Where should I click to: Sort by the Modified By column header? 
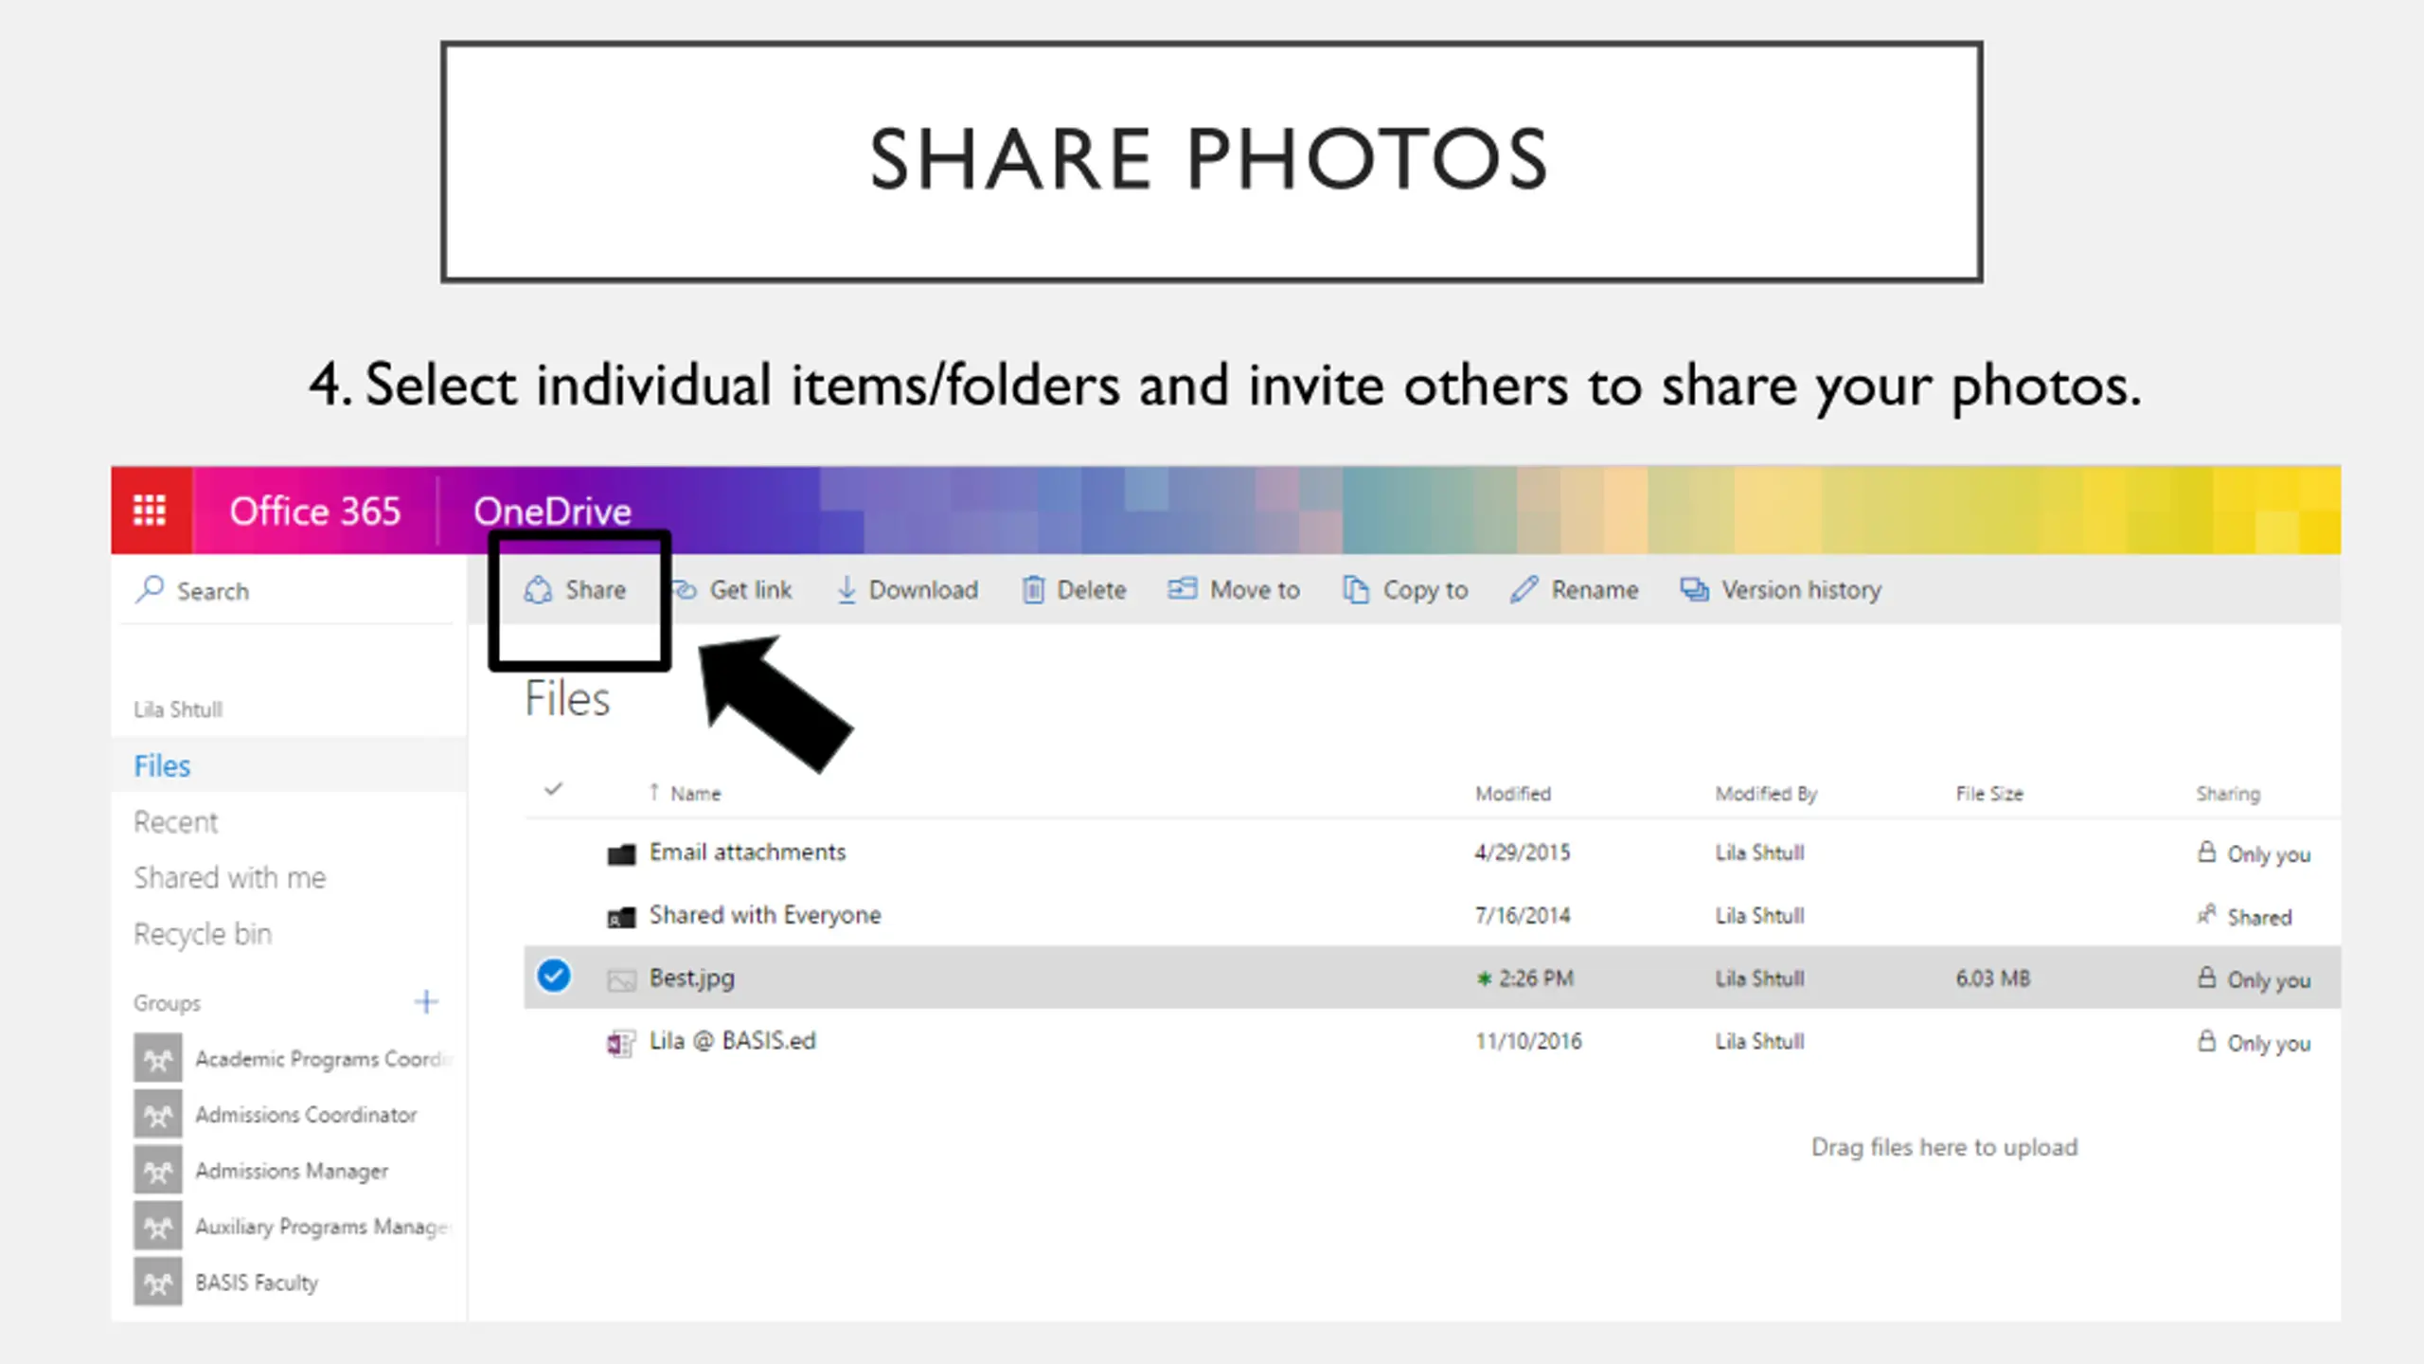[1766, 793]
